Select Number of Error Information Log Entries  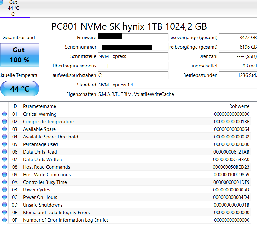click(66, 220)
